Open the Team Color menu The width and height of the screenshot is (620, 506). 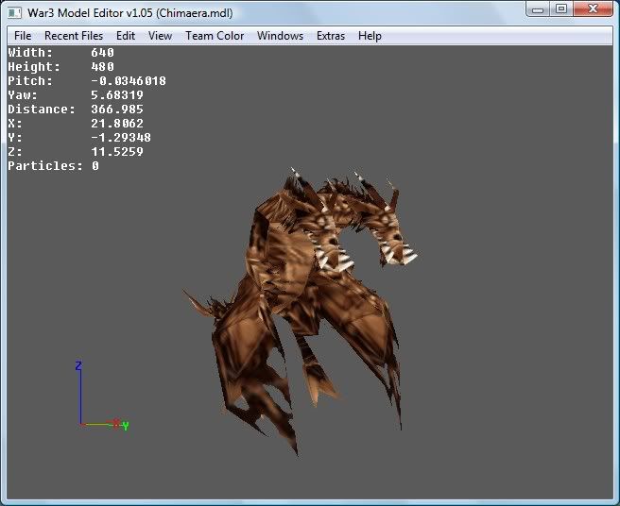click(x=215, y=36)
